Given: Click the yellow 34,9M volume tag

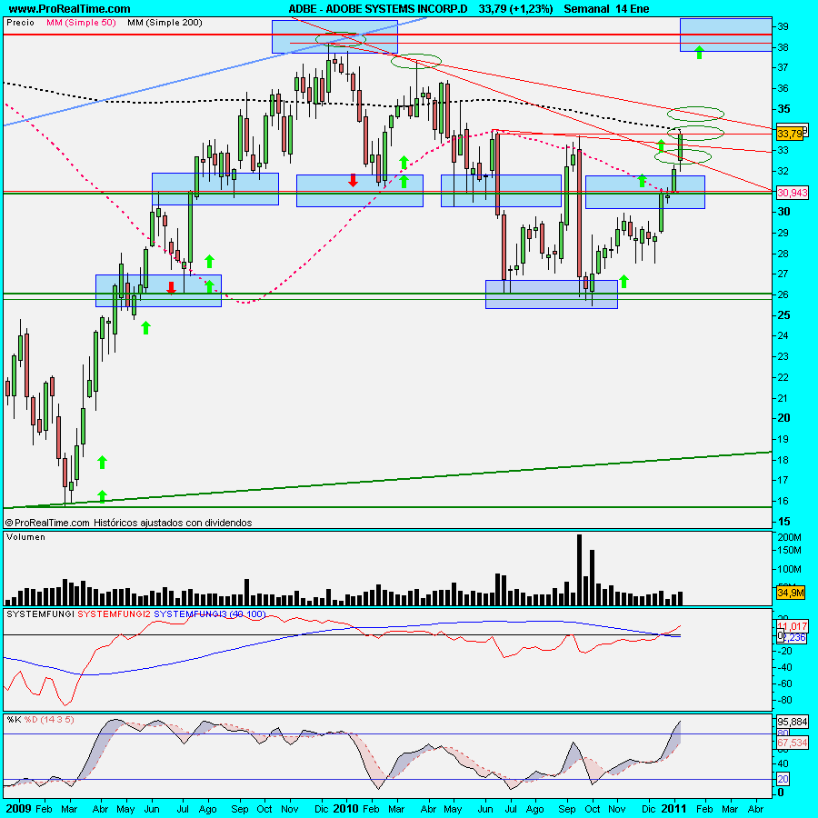Looking at the screenshot, I should pyautogui.click(x=791, y=593).
